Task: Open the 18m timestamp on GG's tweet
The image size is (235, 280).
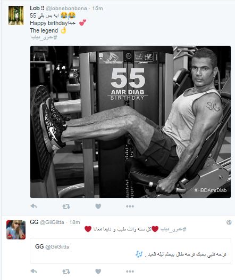Action: pos(74,222)
